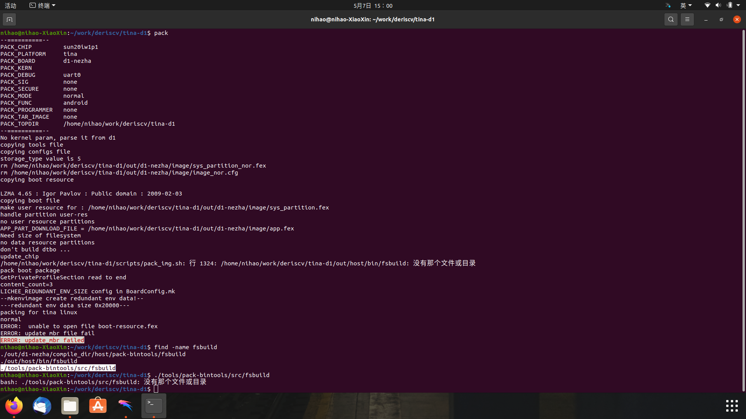Viewport: 746px width, 419px height.
Task: Show all applications grid
Action: [x=732, y=406]
